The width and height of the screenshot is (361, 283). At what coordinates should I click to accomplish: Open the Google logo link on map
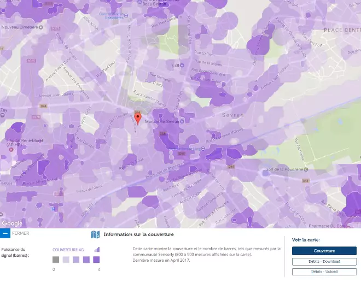tap(12, 223)
